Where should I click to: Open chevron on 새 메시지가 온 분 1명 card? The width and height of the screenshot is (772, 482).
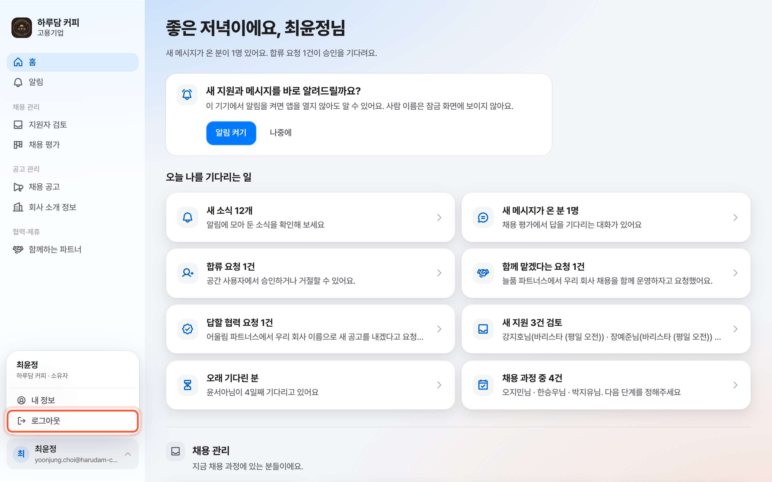coord(735,218)
